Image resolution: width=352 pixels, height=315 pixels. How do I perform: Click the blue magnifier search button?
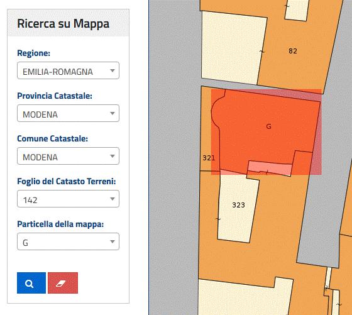point(31,283)
